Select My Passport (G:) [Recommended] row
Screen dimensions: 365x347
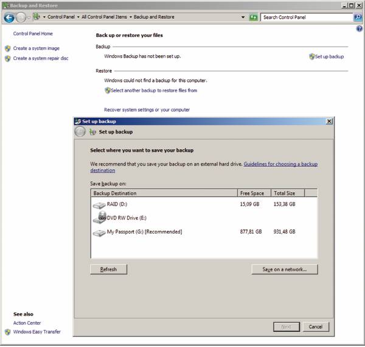(x=204, y=232)
